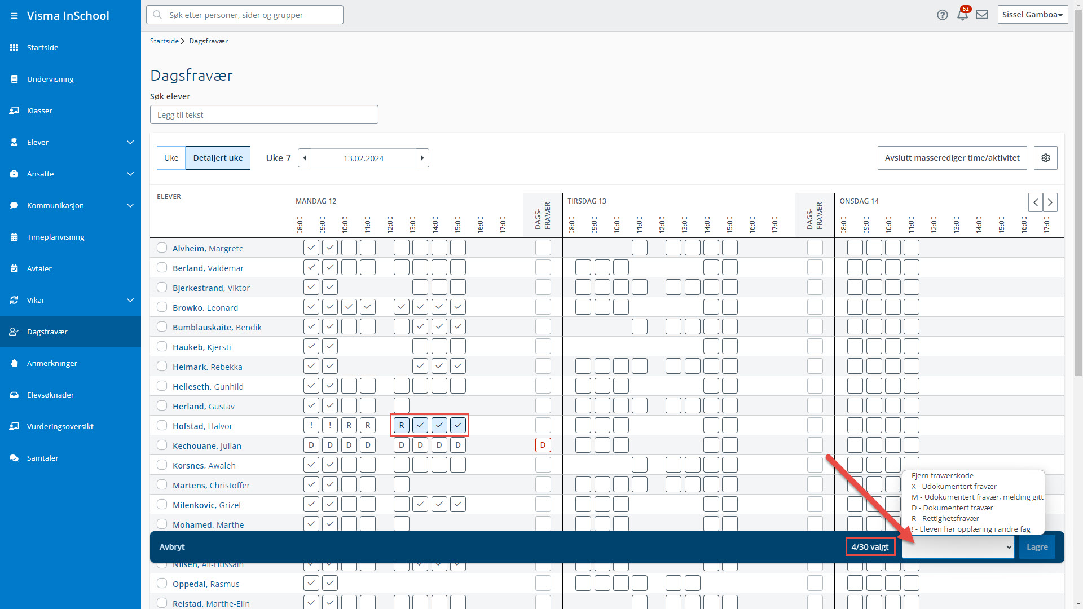This screenshot has height=609, width=1083.
Task: Choose 'M - Udokumentert fravær, melding gitt' option
Action: (x=977, y=497)
